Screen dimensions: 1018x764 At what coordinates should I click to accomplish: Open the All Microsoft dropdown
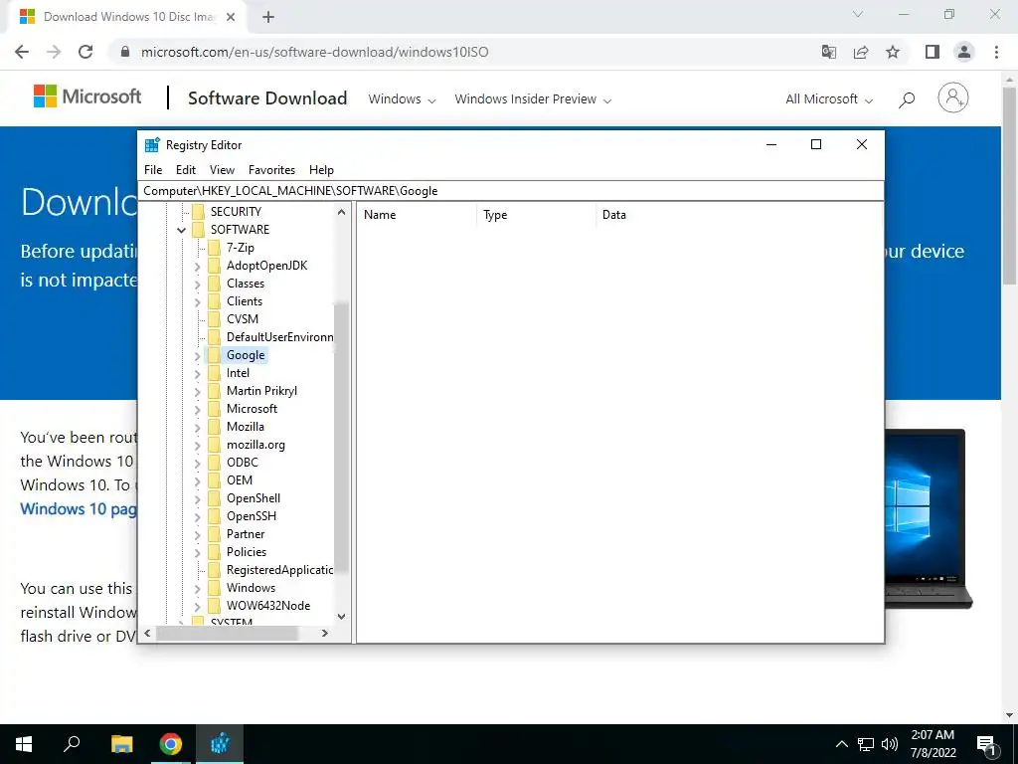point(829,99)
